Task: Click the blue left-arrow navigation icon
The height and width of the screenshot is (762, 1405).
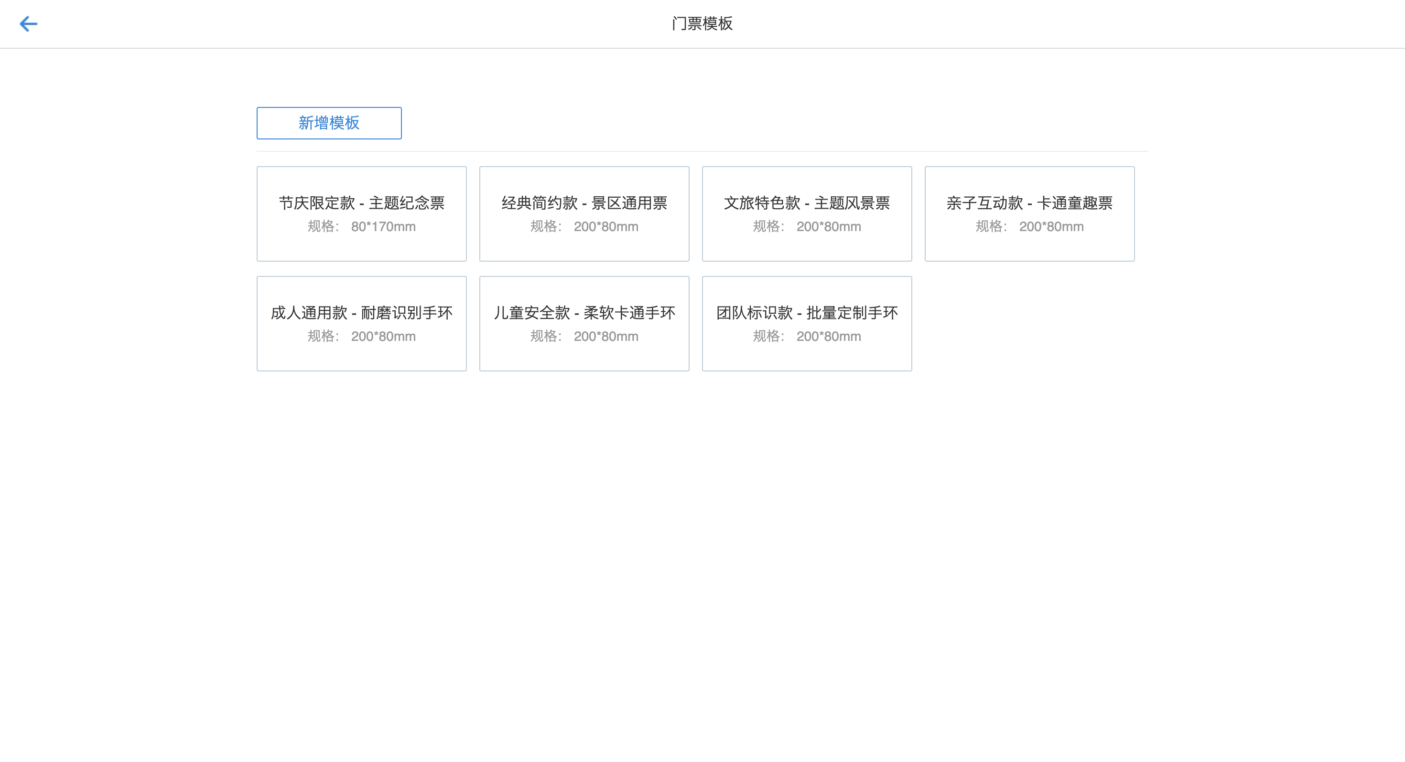Action: (28, 23)
